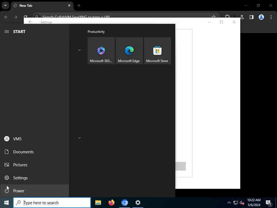Image resolution: width=277 pixels, height=208 pixels.
Task: Click the Windows Start button
Action: pyautogui.click(x=6, y=203)
